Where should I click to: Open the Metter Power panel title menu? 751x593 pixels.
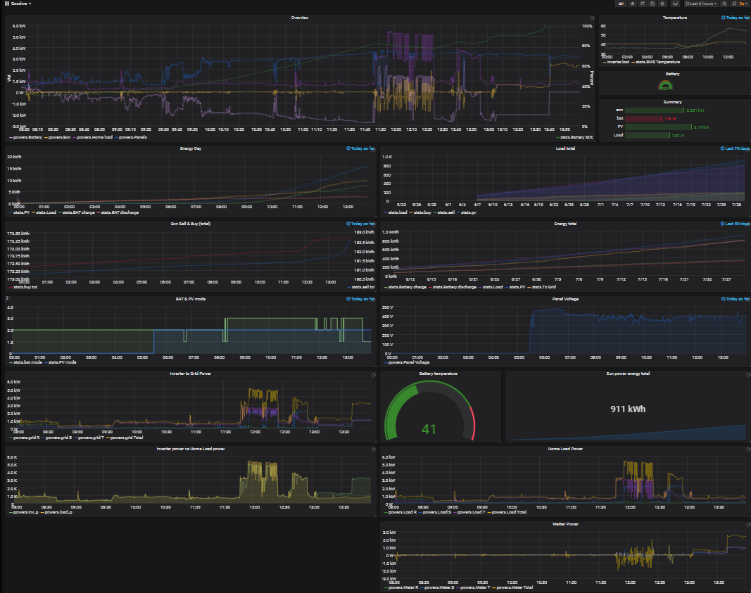click(565, 524)
